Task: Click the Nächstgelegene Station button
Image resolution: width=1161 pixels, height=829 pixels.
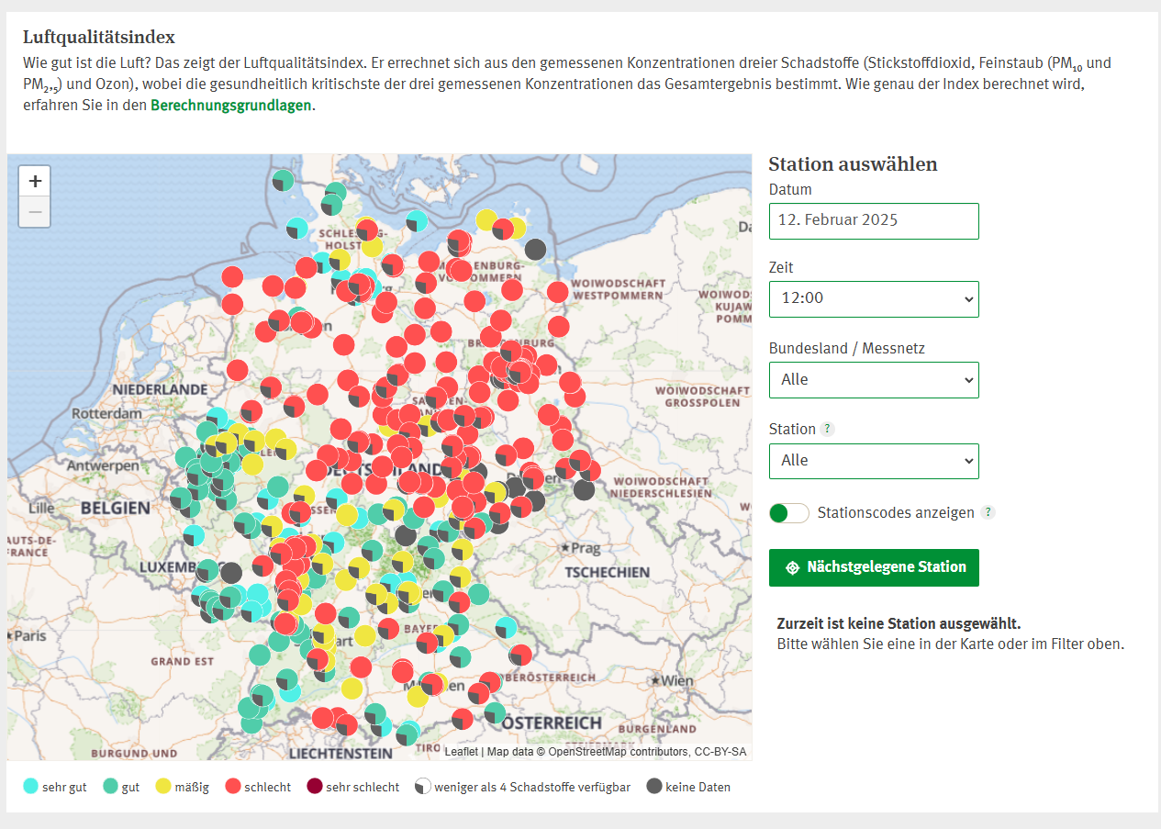Action: 873,567
